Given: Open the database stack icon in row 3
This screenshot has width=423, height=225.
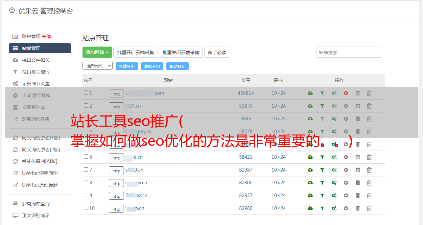Looking at the screenshot, I should (358, 119).
